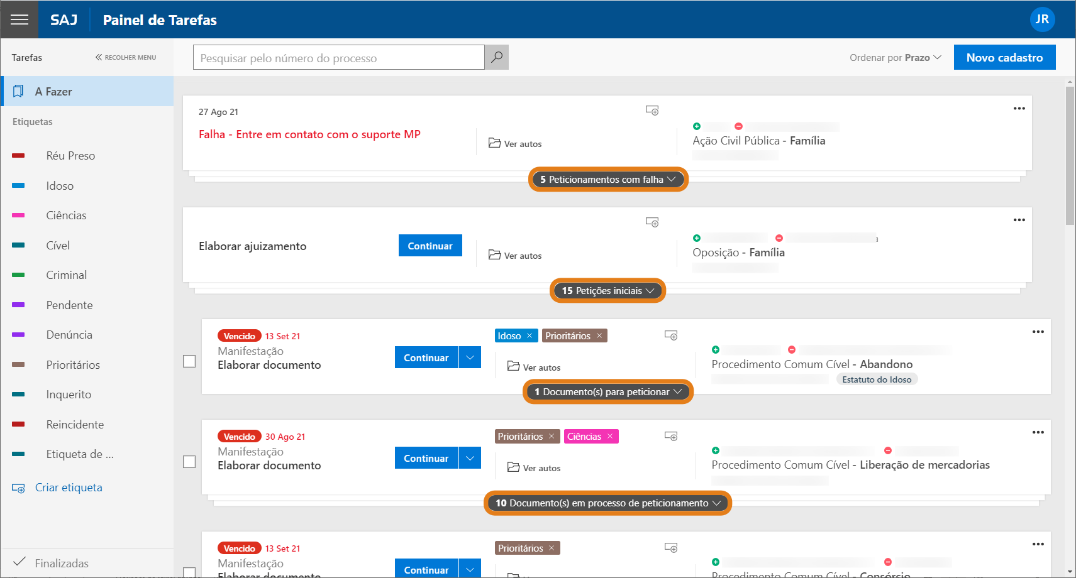Open three-dots menu on Elaborar ajuizamento card
Screen dimensions: 1076x578
(x=1019, y=220)
